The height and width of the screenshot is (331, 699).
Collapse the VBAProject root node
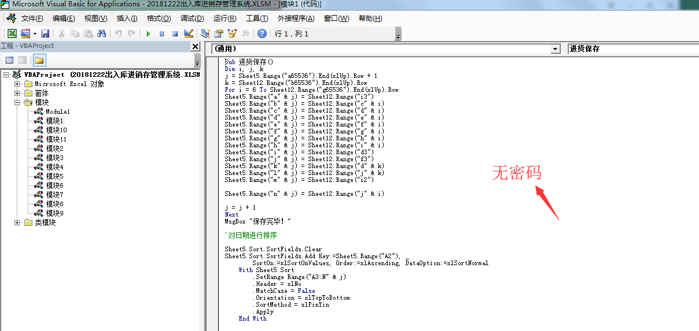click(6, 75)
